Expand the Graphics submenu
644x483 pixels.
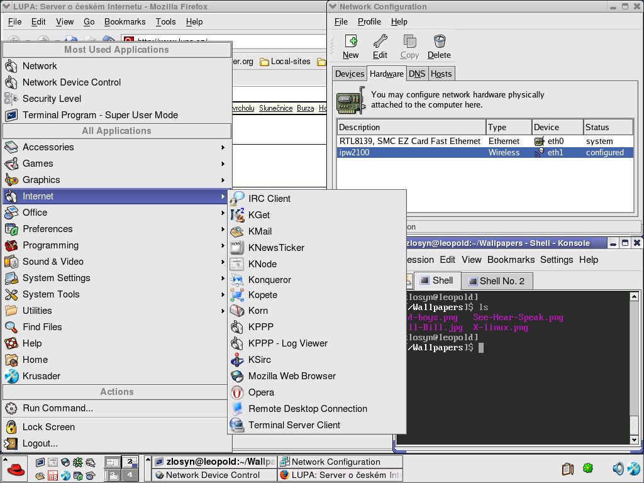(x=117, y=180)
